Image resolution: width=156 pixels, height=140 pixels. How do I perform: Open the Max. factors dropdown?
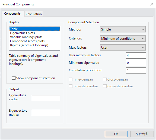point(123,48)
